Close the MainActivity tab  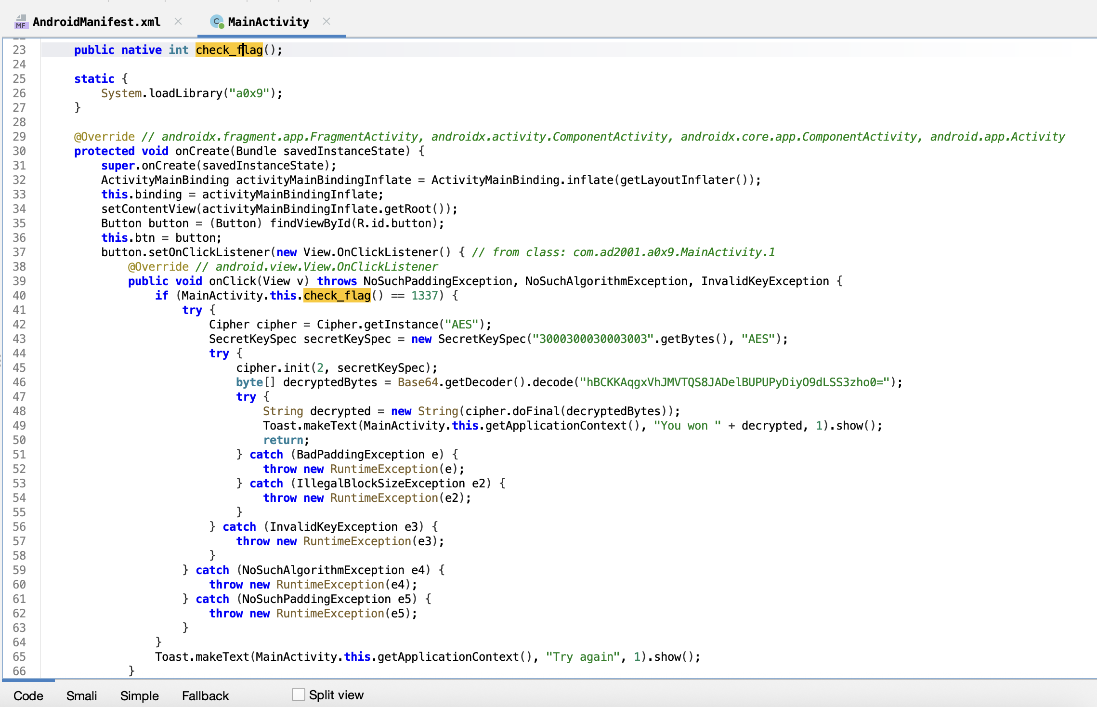(326, 21)
